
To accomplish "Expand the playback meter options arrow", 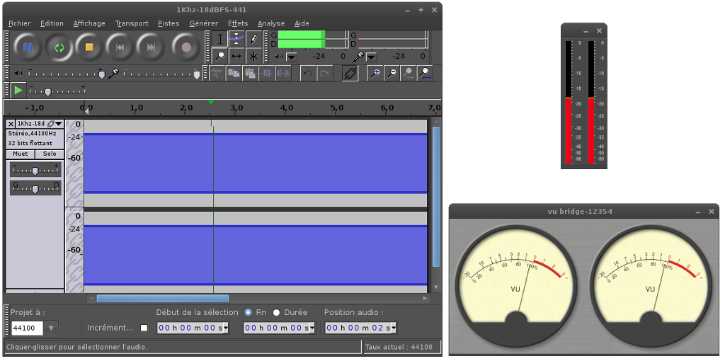I will coord(291,57).
